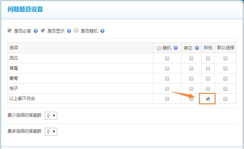Tick 排他 checkbox for 柚子 row
This screenshot has height=149, width=244.
pos(208,89)
